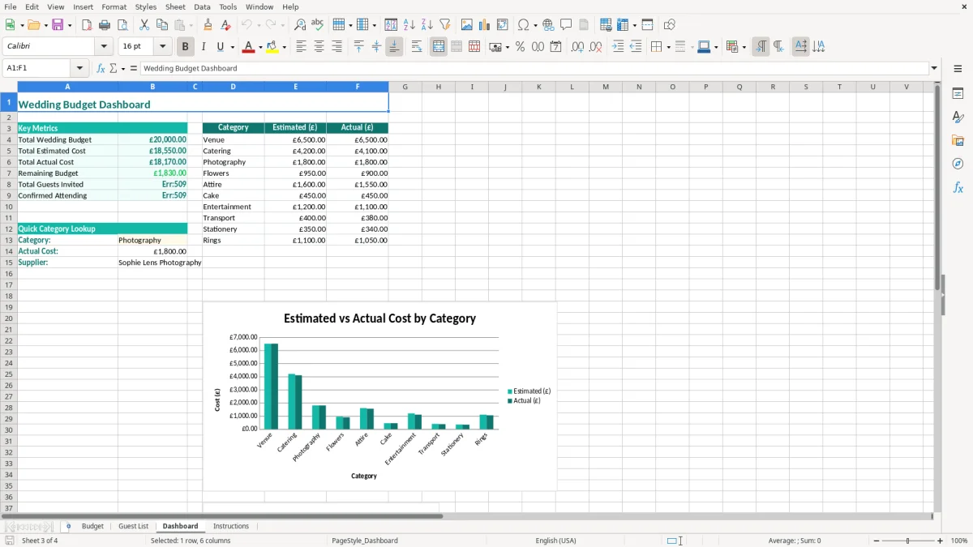Image resolution: width=973 pixels, height=547 pixels.
Task: Open the background color dropdown arrow
Action: (284, 47)
